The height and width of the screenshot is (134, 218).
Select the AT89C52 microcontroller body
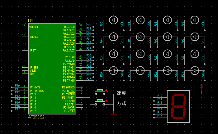coord(52,69)
